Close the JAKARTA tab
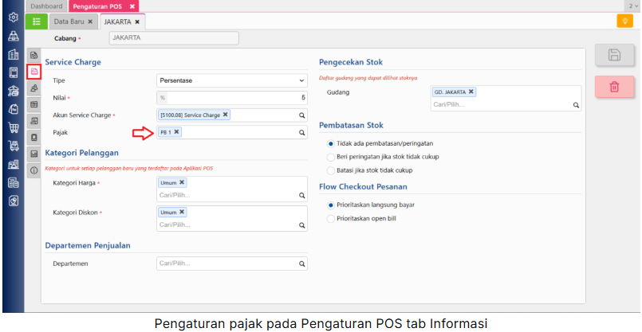 click(x=136, y=21)
